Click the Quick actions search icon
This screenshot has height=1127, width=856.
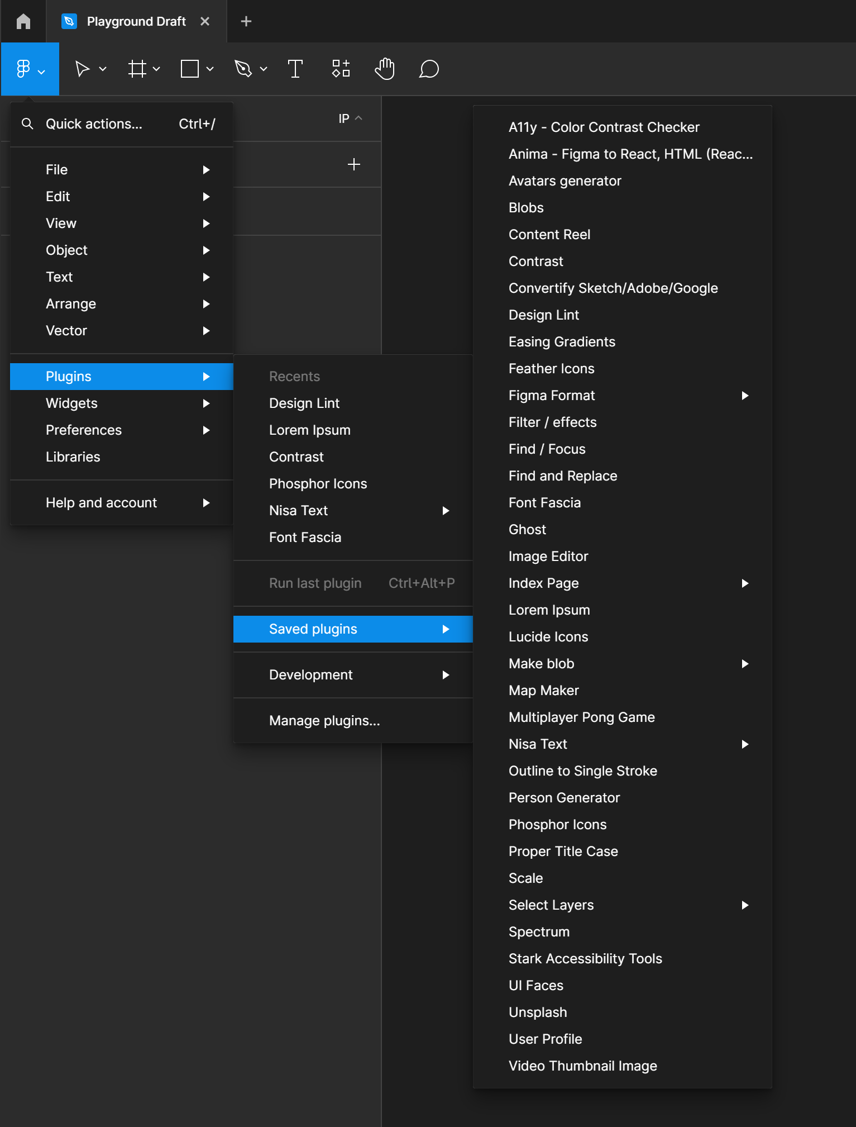(x=27, y=123)
